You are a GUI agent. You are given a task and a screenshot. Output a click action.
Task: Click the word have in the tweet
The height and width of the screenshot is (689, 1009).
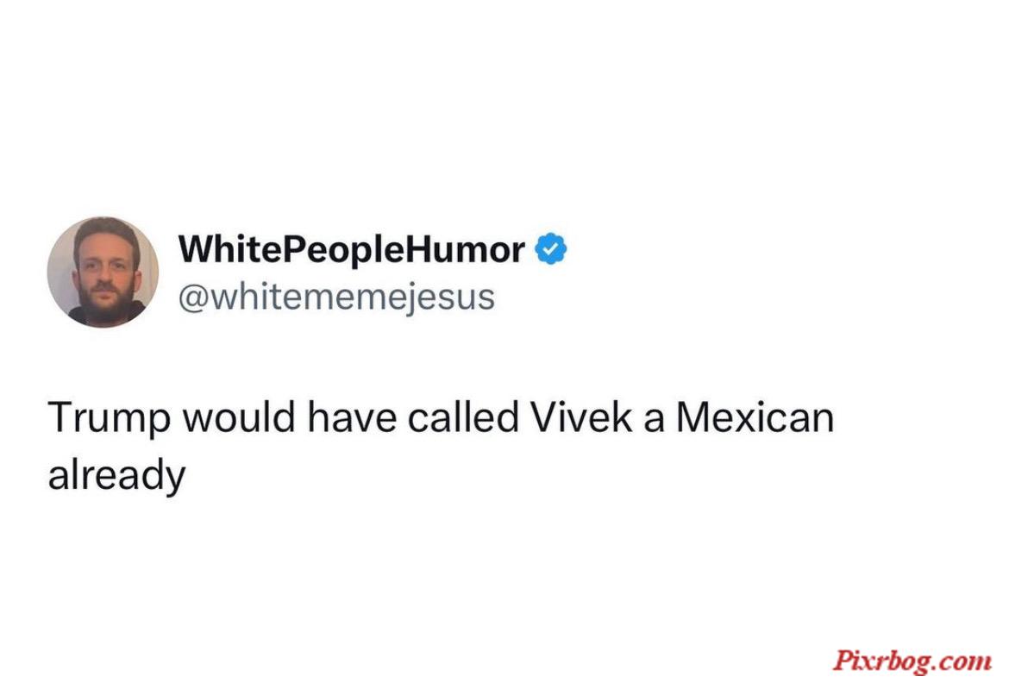point(352,418)
